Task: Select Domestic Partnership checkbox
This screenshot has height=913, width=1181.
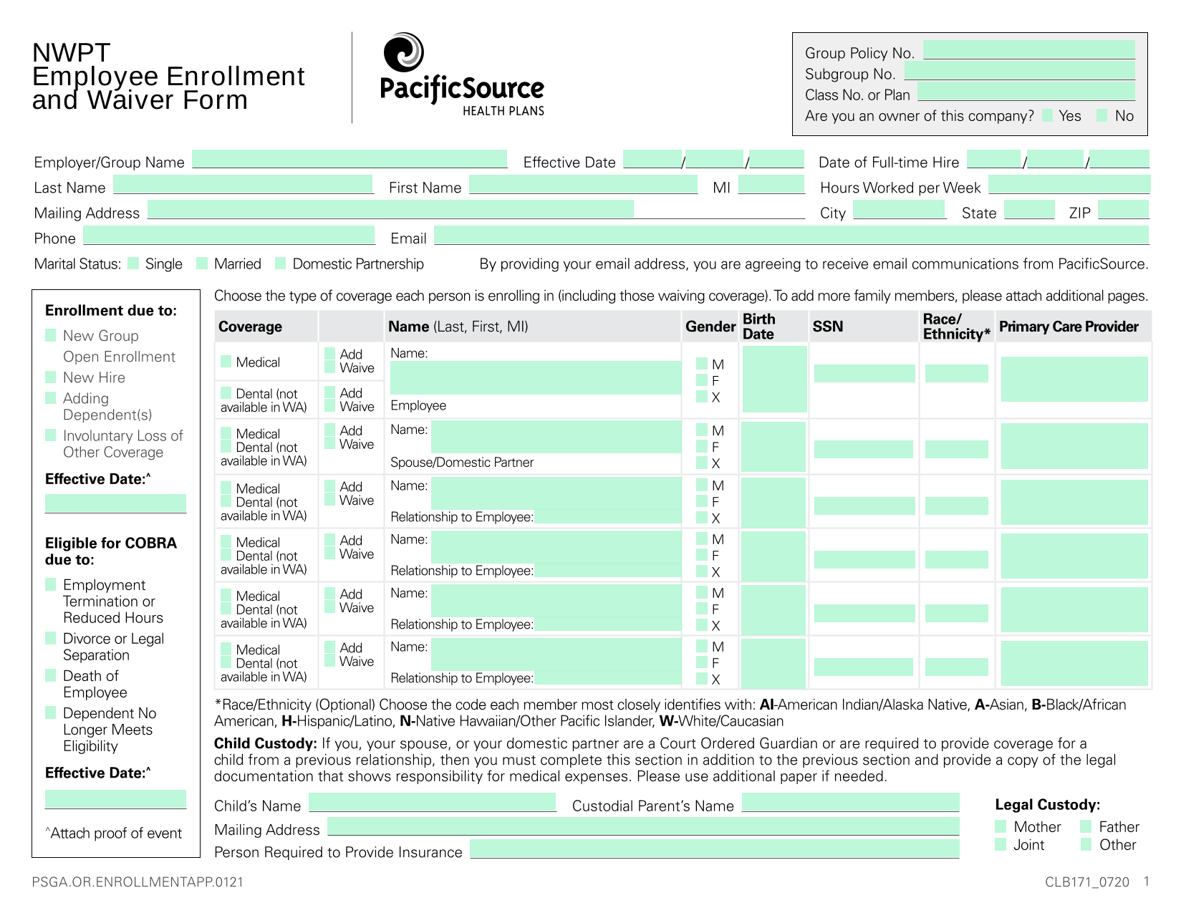Action: (x=281, y=264)
